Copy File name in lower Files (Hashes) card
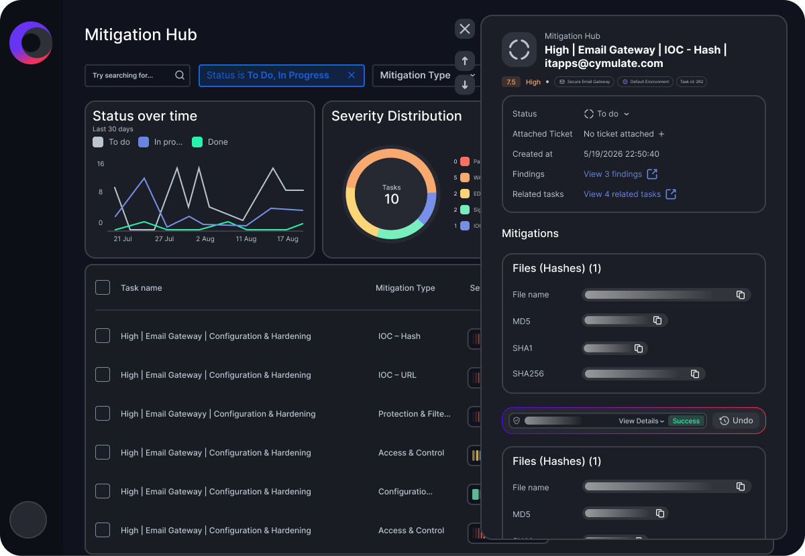This screenshot has width=805, height=556. point(741,487)
